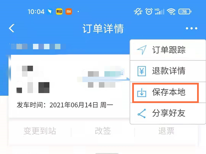Tap the Meituan status bar icon
Screen dimensions: 206x154
coord(59,12)
